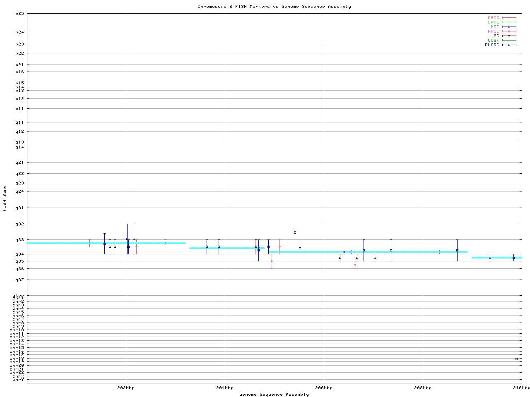Click the chart title about Chromosome 2 FISH Markers
The image size is (530, 397).
(274, 7)
